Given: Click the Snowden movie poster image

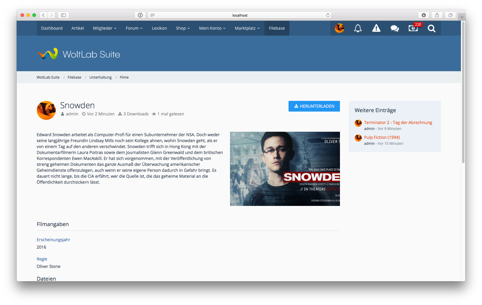Looking at the screenshot, I should pos(285,169).
